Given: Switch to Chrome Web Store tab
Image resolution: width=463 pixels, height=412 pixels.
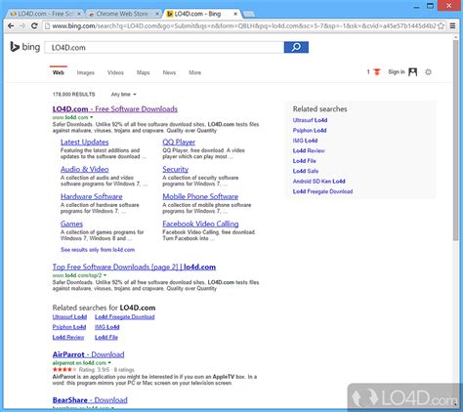Looking at the screenshot, I should tap(123, 14).
